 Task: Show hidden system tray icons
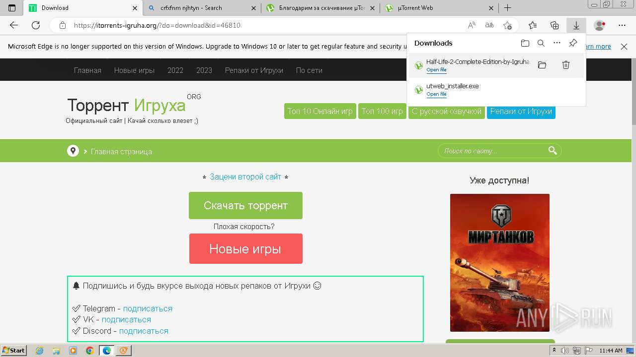click(554, 351)
